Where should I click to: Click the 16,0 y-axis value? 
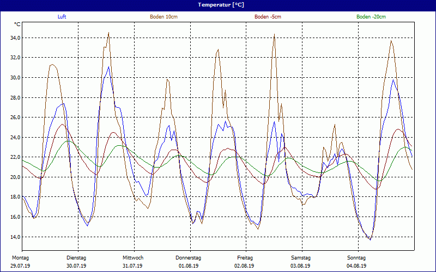(x=16, y=217)
